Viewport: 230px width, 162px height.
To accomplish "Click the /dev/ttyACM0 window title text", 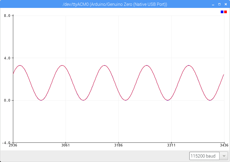I will [115, 4].
